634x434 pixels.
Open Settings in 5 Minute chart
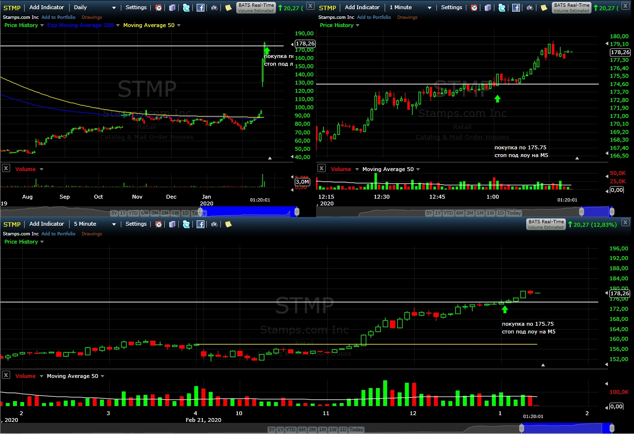pos(136,224)
